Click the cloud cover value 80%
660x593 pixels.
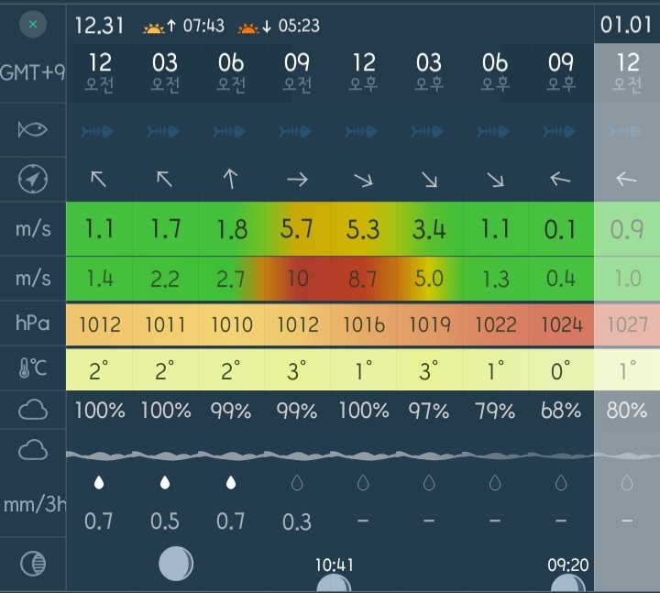[x=627, y=411]
